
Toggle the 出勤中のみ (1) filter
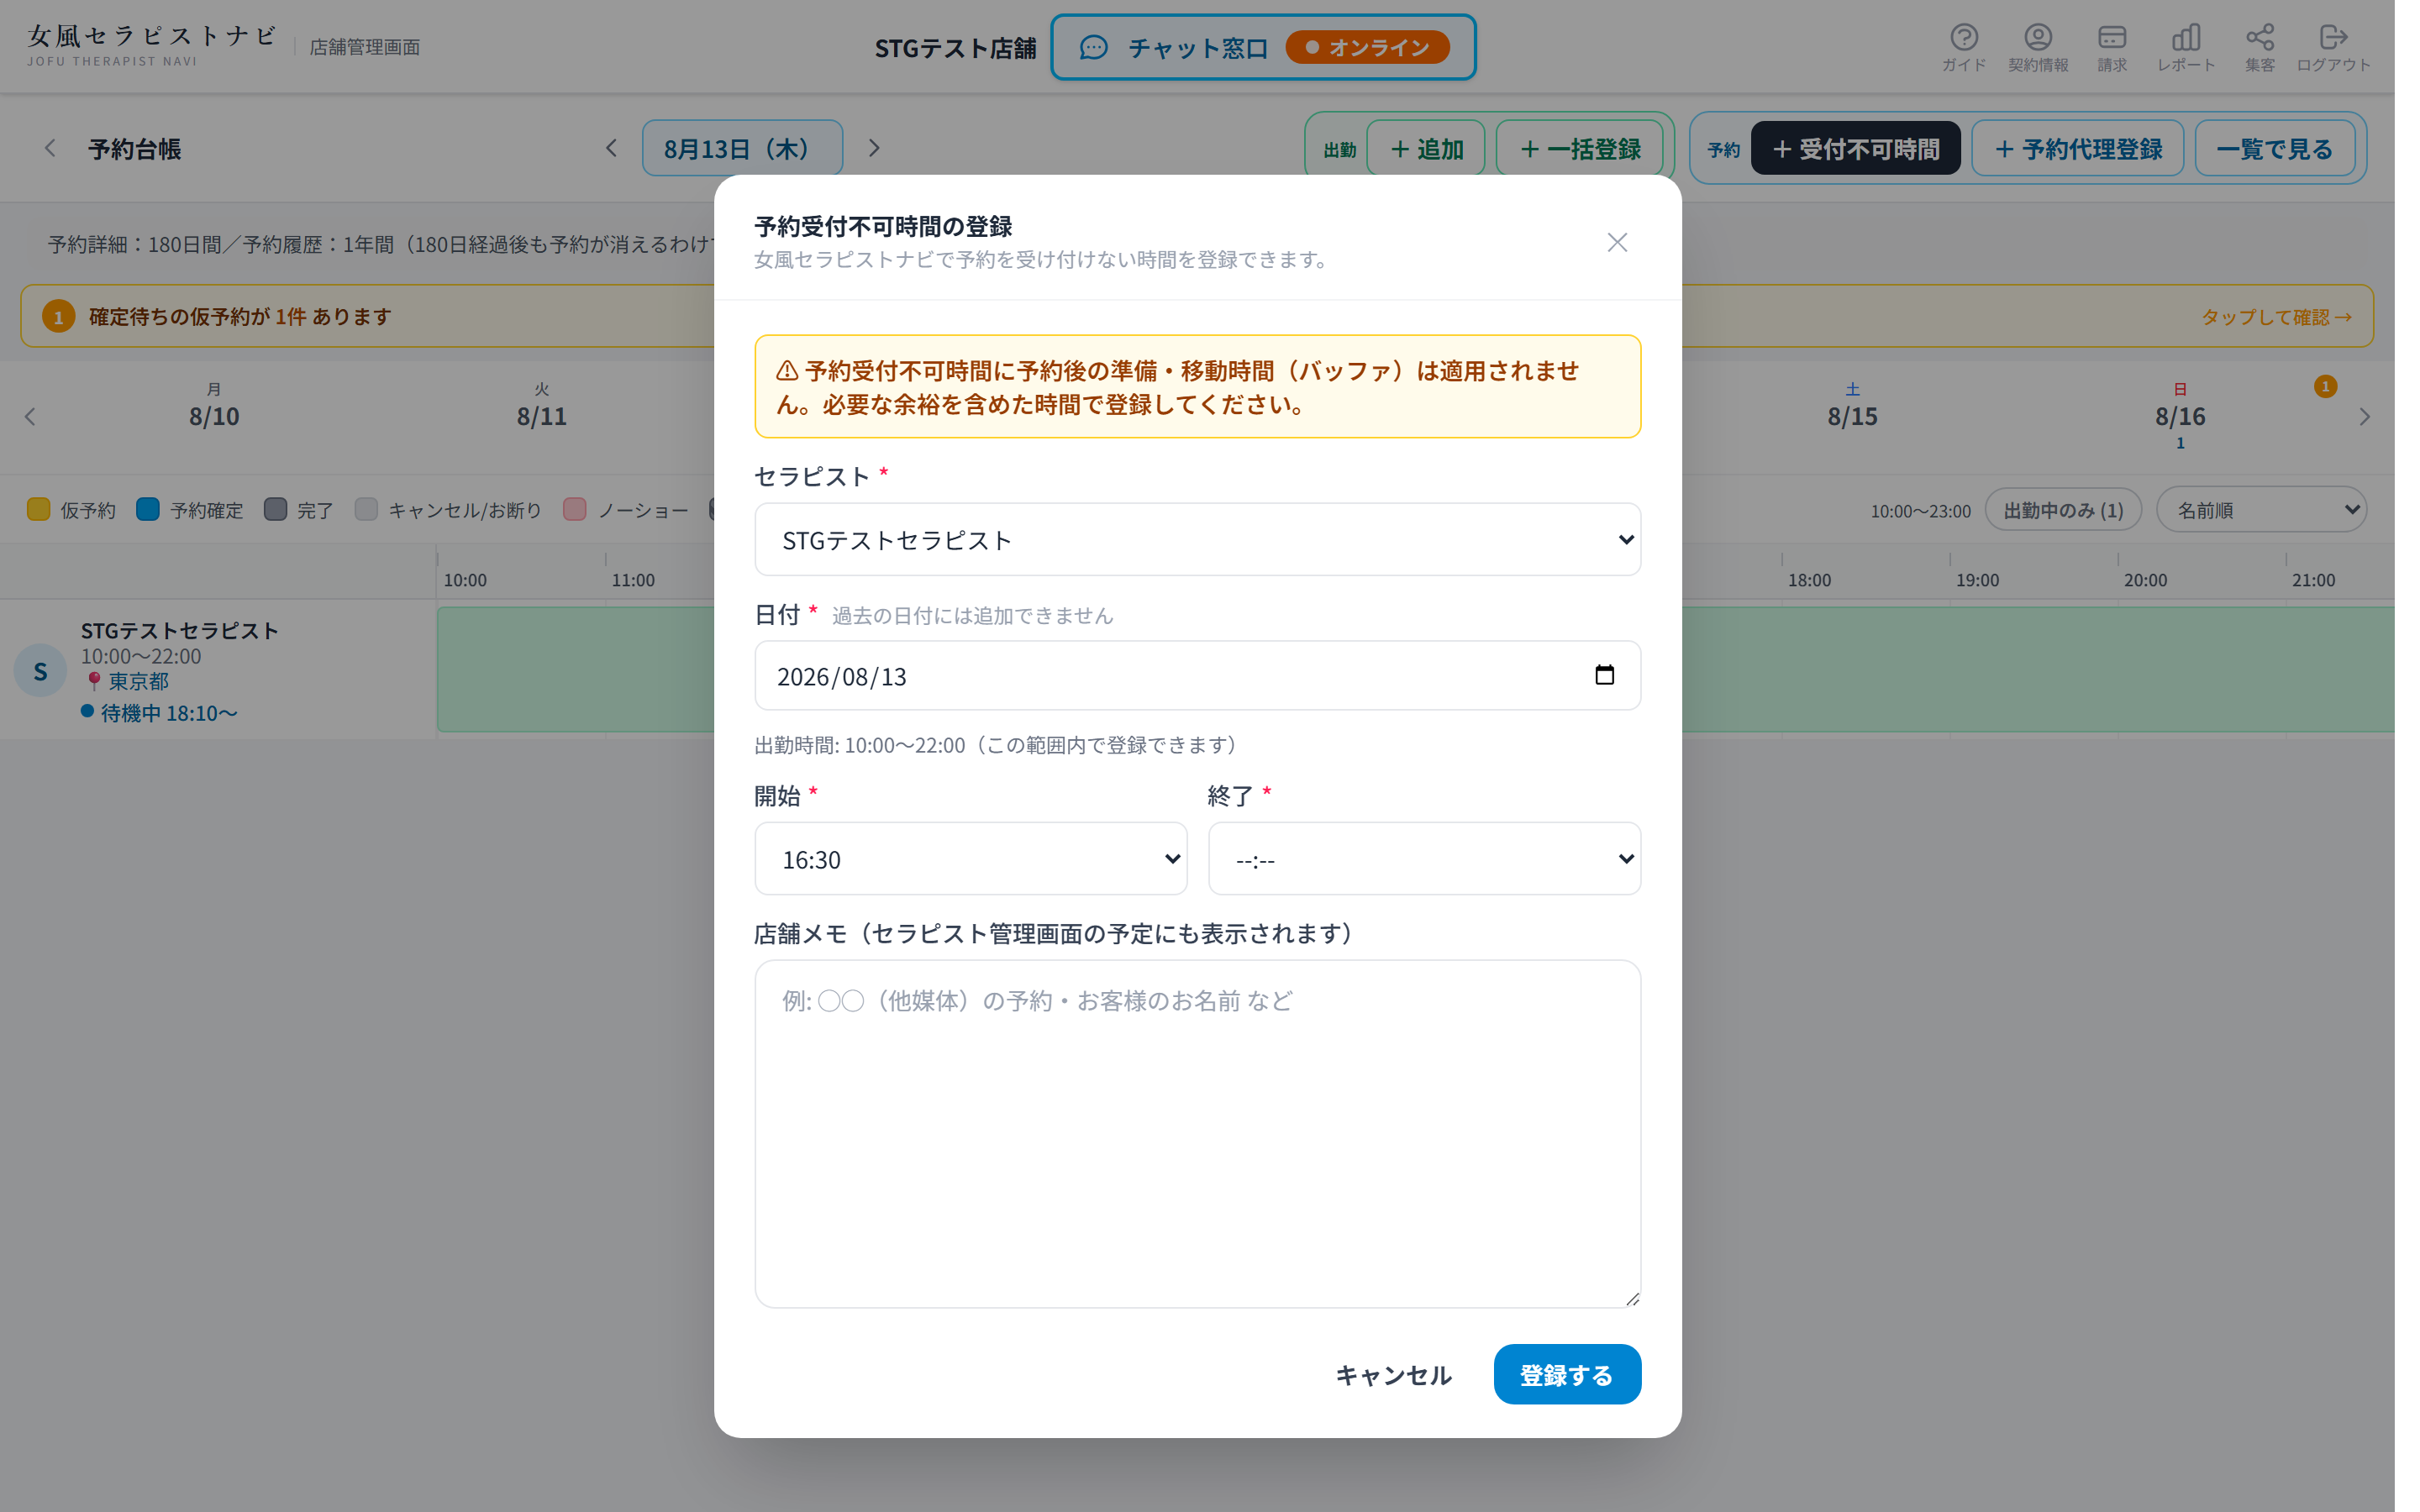coord(2063,510)
